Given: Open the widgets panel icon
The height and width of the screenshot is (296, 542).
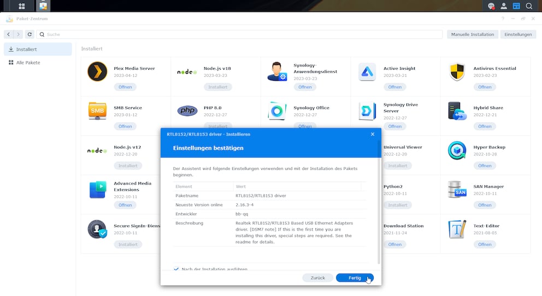Looking at the screenshot, I should [516, 6].
